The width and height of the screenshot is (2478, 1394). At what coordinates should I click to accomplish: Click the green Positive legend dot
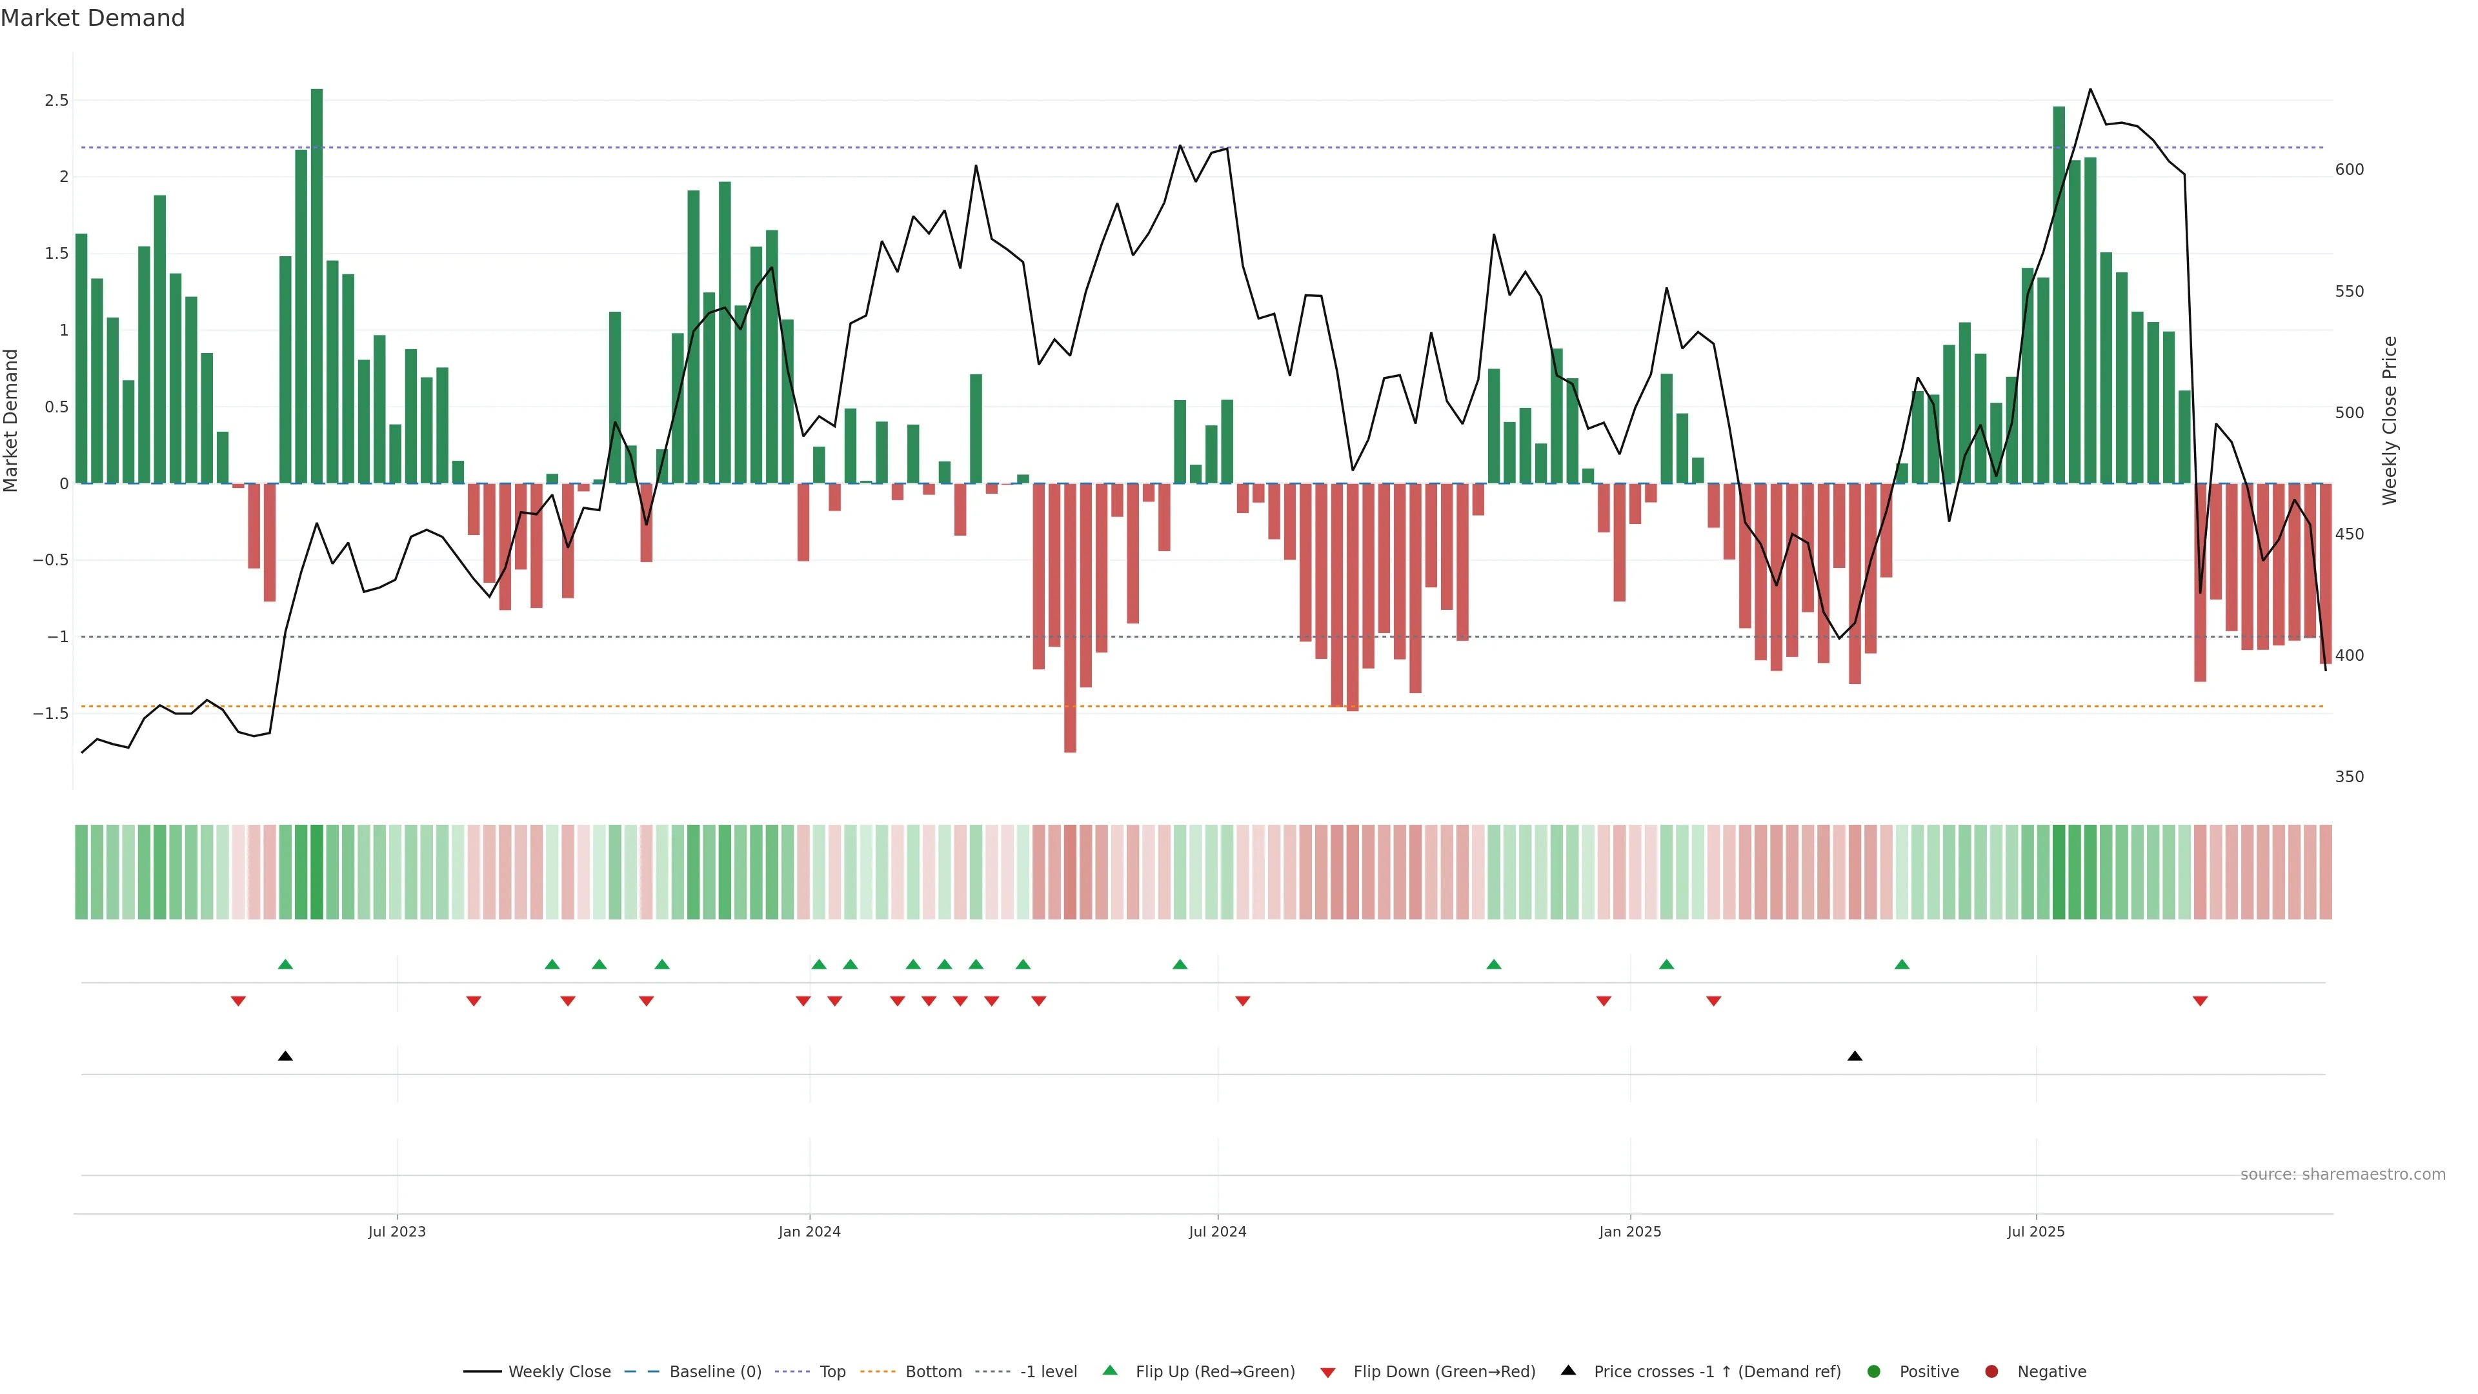pos(1873,1371)
